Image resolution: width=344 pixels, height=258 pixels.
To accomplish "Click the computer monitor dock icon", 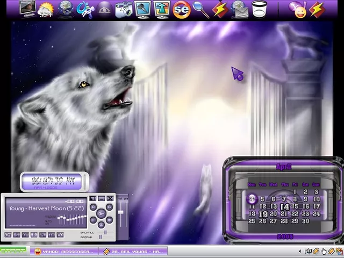I will [x=27, y=8].
